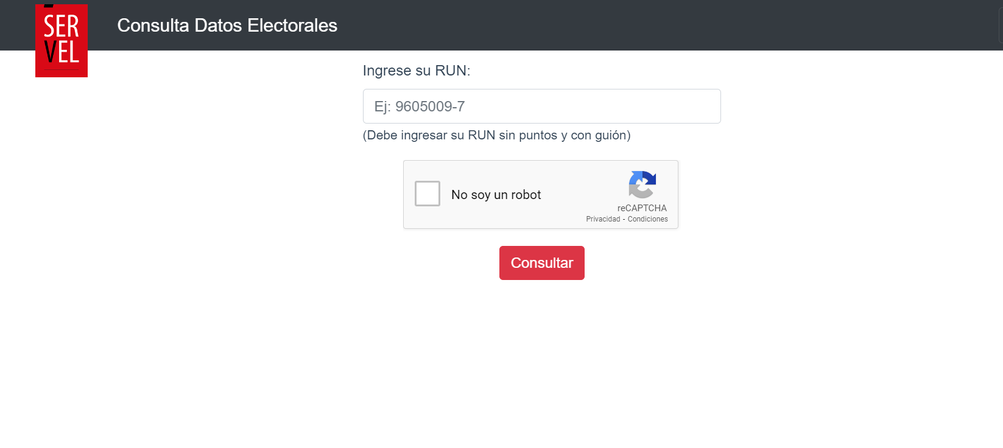Click the "Consulta Datos Electorales" header title
The width and height of the screenshot is (1003, 448).
[227, 26]
